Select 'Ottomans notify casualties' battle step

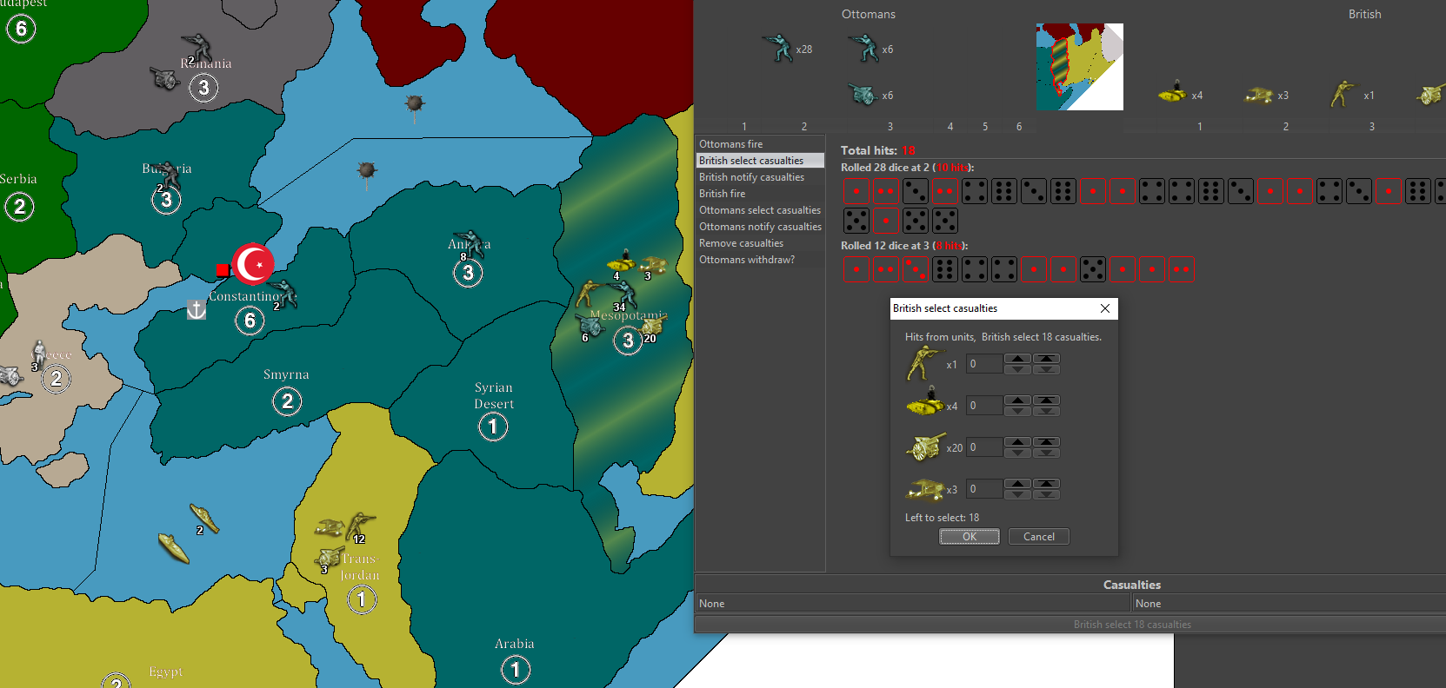761,227
